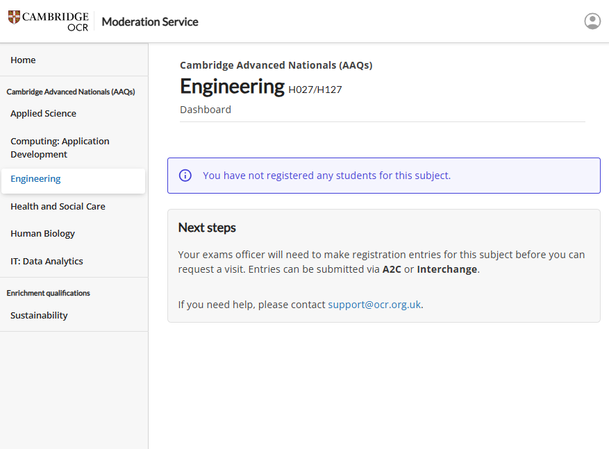Image resolution: width=609 pixels, height=449 pixels.
Task: Click the Moderation Service header title
Action: pos(150,22)
